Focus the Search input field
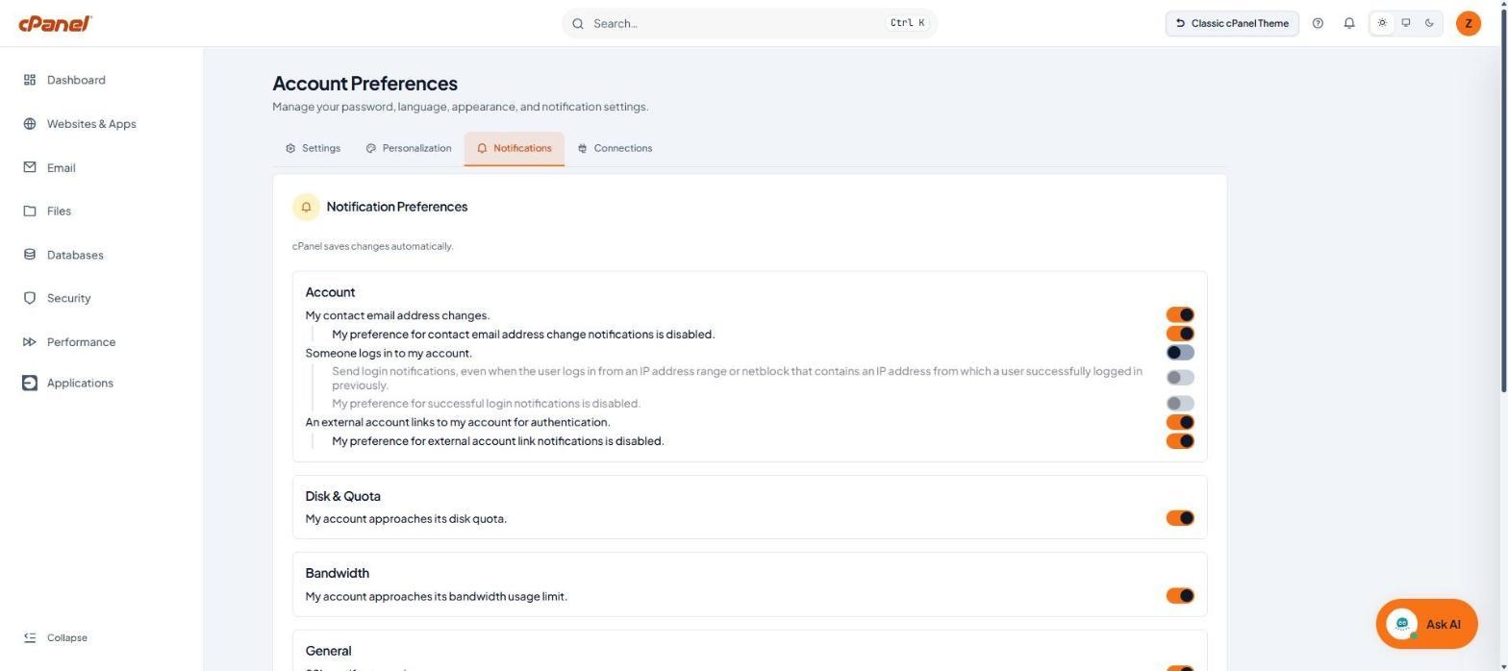 749,23
